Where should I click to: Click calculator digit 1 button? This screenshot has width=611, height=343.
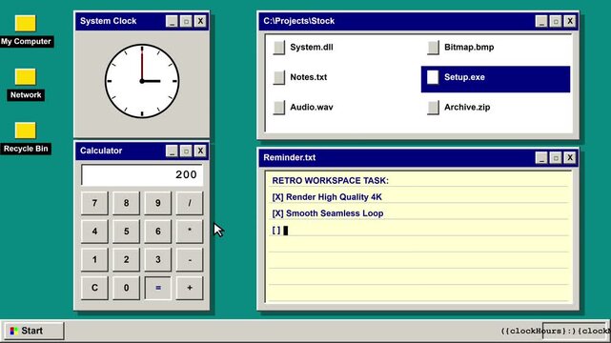pos(94,260)
